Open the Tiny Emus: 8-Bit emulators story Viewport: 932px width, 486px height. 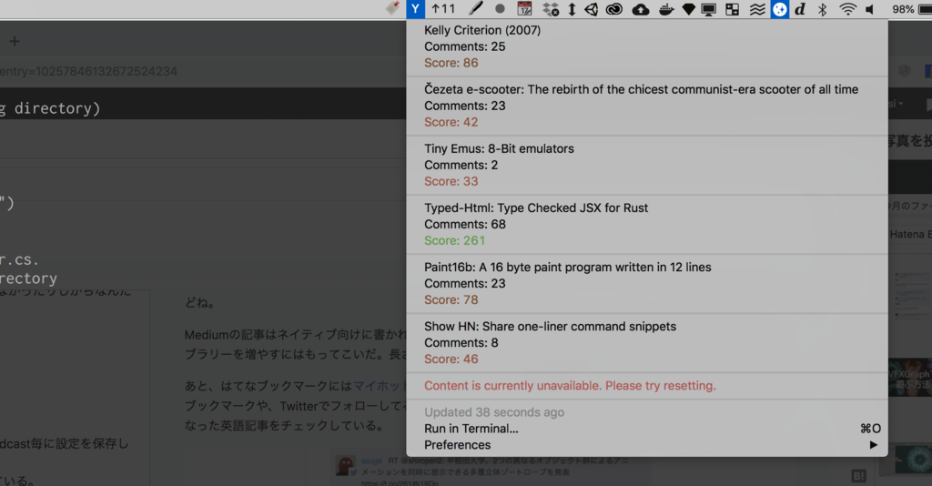click(499, 148)
